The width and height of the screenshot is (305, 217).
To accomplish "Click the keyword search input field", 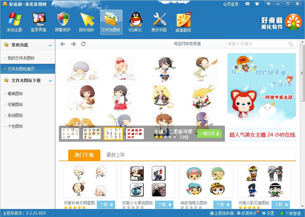I will click(257, 44).
